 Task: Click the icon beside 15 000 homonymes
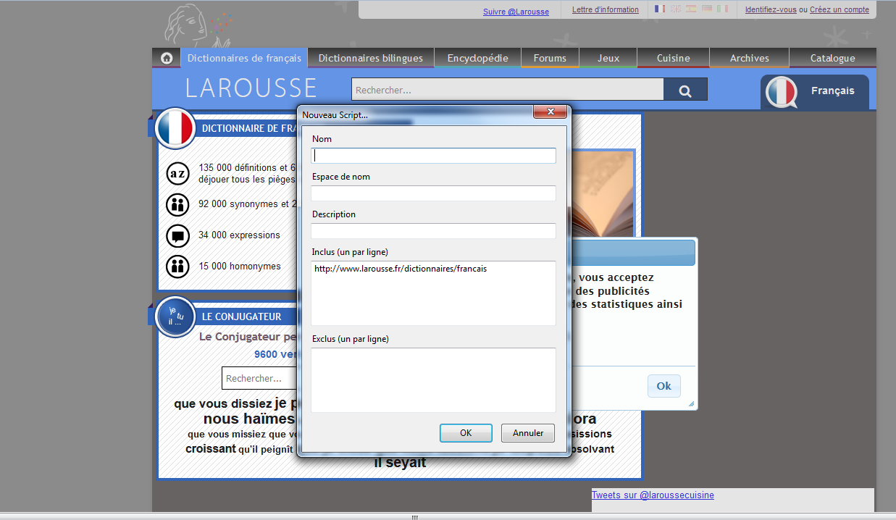click(x=177, y=267)
